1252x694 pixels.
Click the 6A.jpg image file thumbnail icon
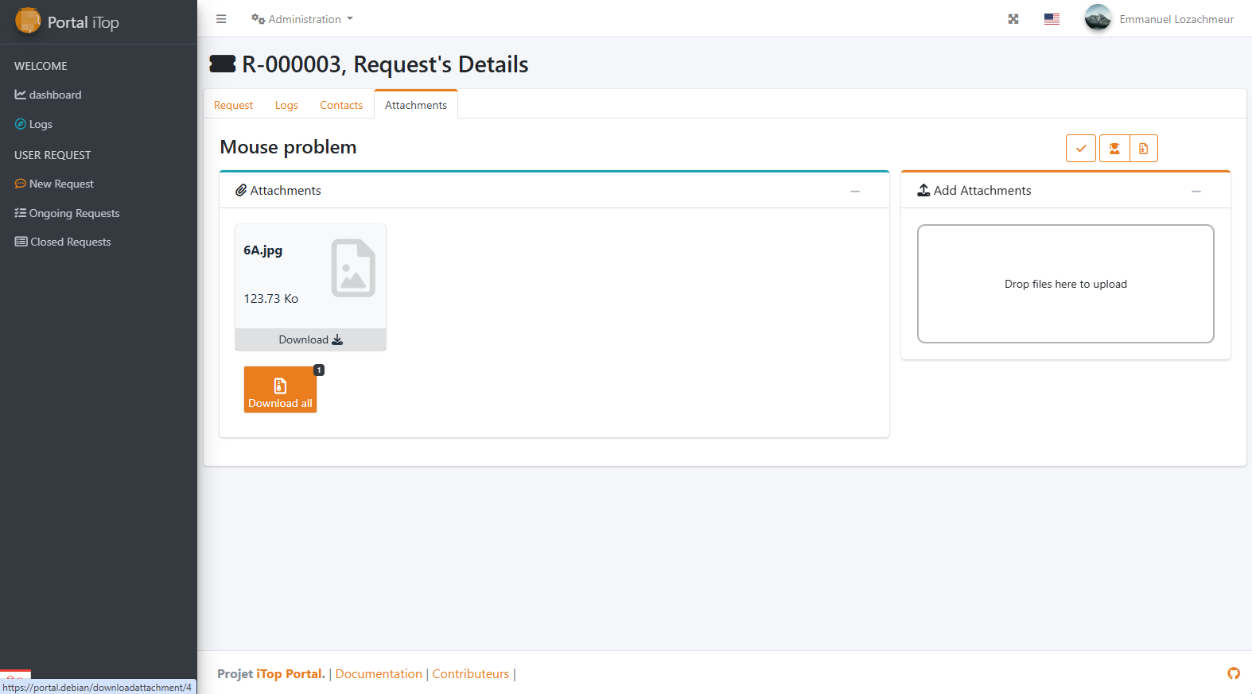point(353,268)
